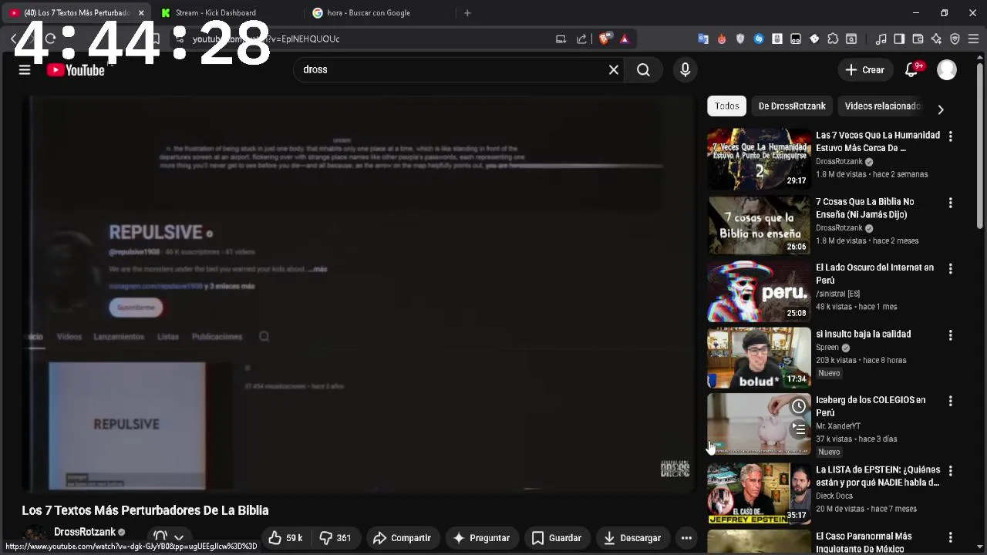Click the Compartir share button
Screen dimensions: 987x555
click(402, 538)
